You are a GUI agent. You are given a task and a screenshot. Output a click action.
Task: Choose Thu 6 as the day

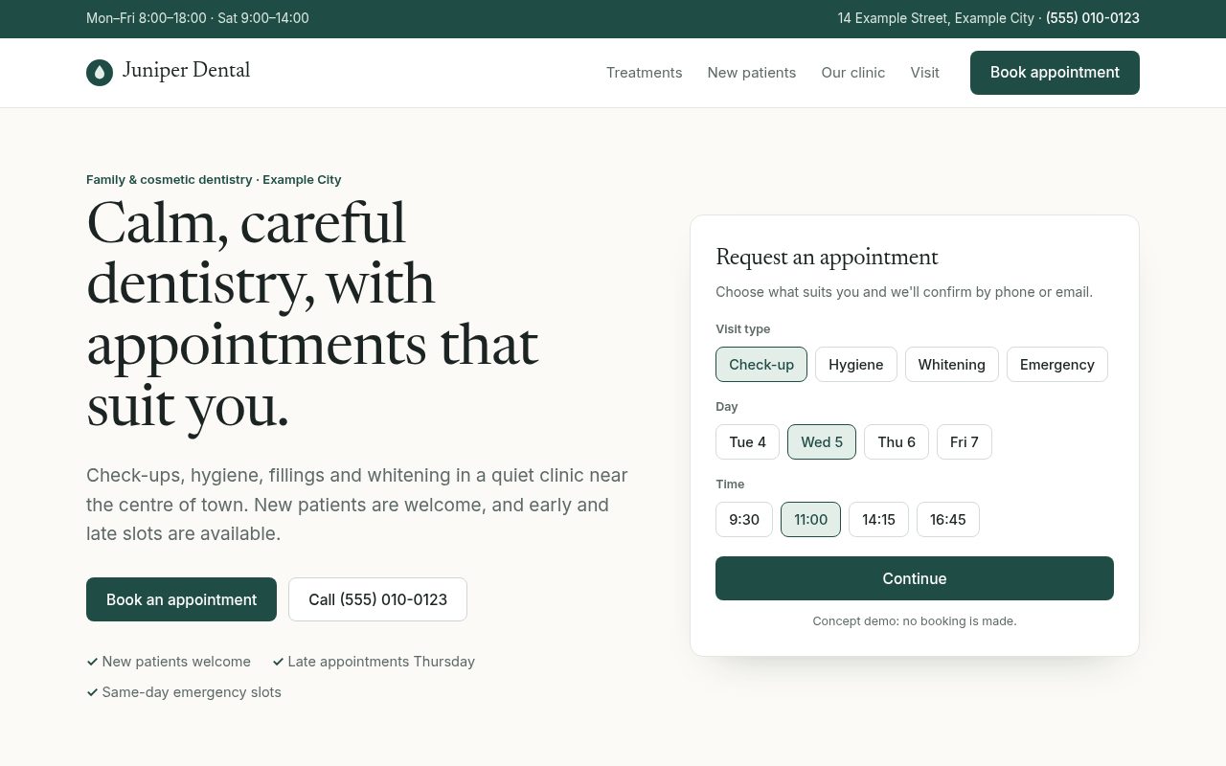coord(897,442)
